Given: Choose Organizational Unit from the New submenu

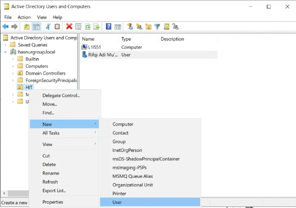Looking at the screenshot, I should [150, 185].
